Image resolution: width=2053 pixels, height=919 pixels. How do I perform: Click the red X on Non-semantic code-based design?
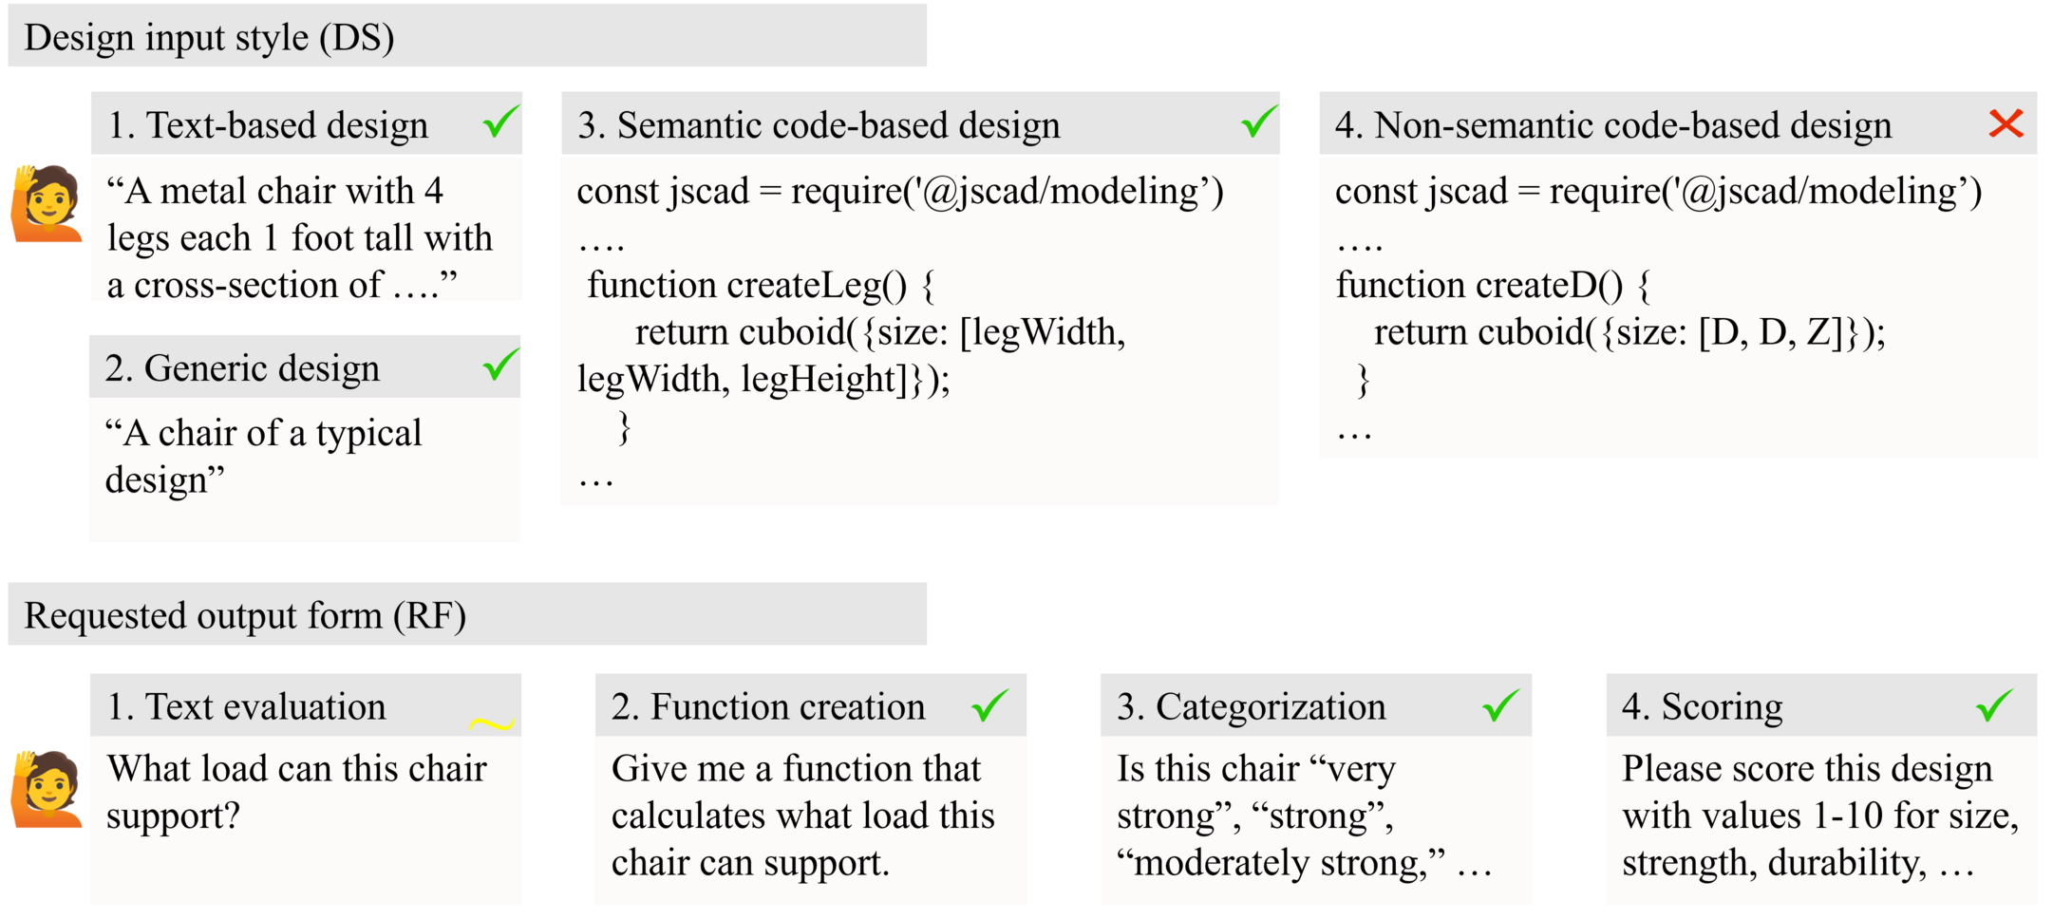coord(2006,123)
